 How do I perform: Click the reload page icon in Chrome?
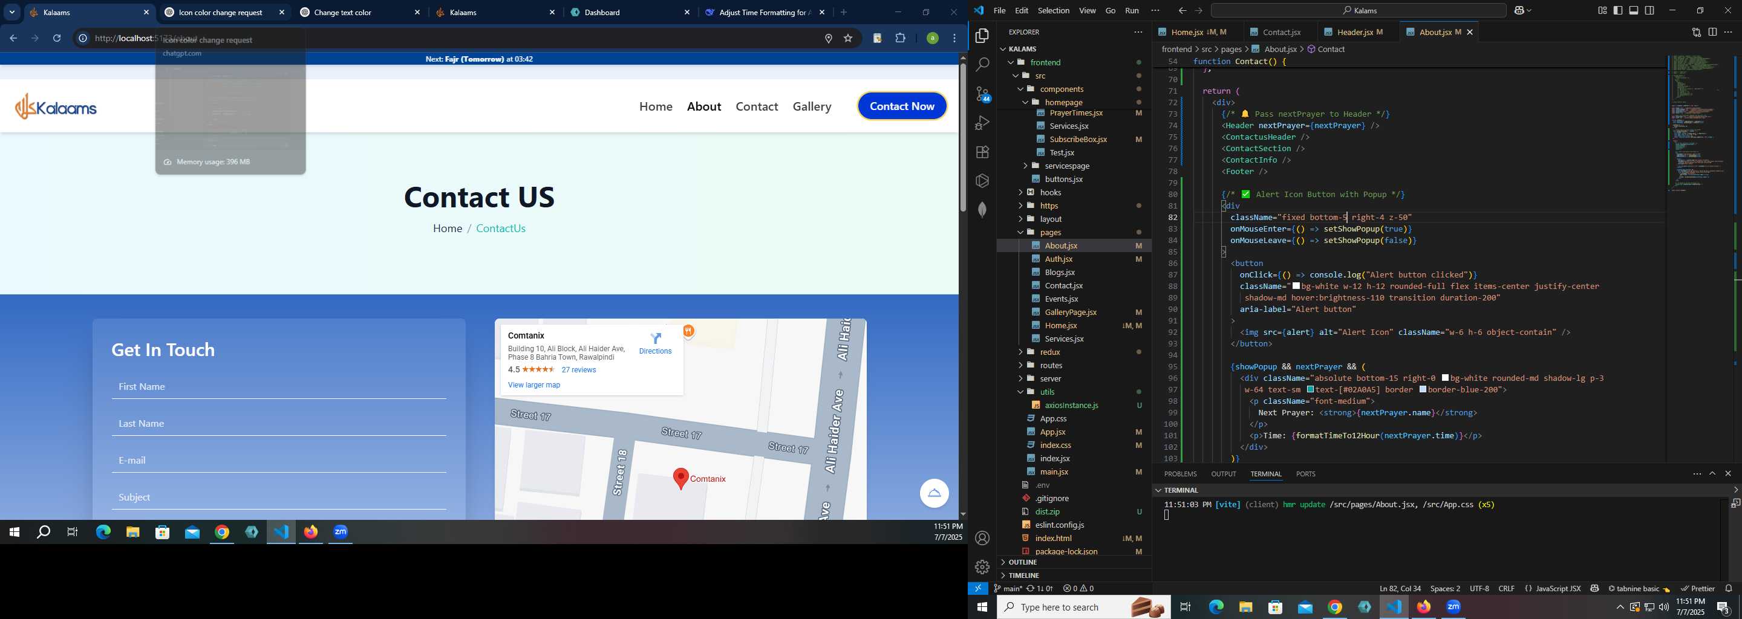57,39
